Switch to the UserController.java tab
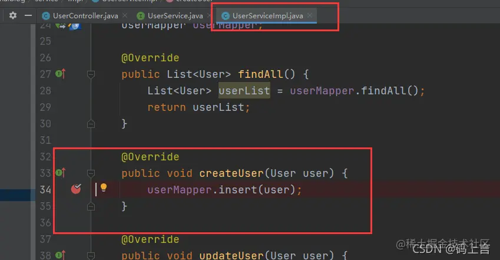Viewport: 500px width, 260px height. point(85,16)
